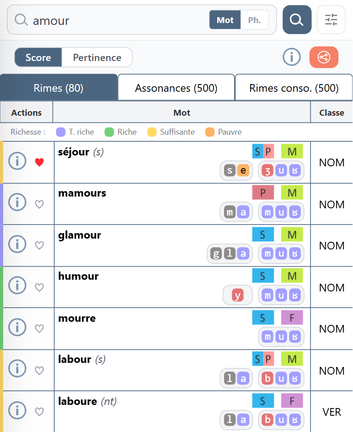Favorite humour with the heart icon
This screenshot has height=432, width=353.
39,287
